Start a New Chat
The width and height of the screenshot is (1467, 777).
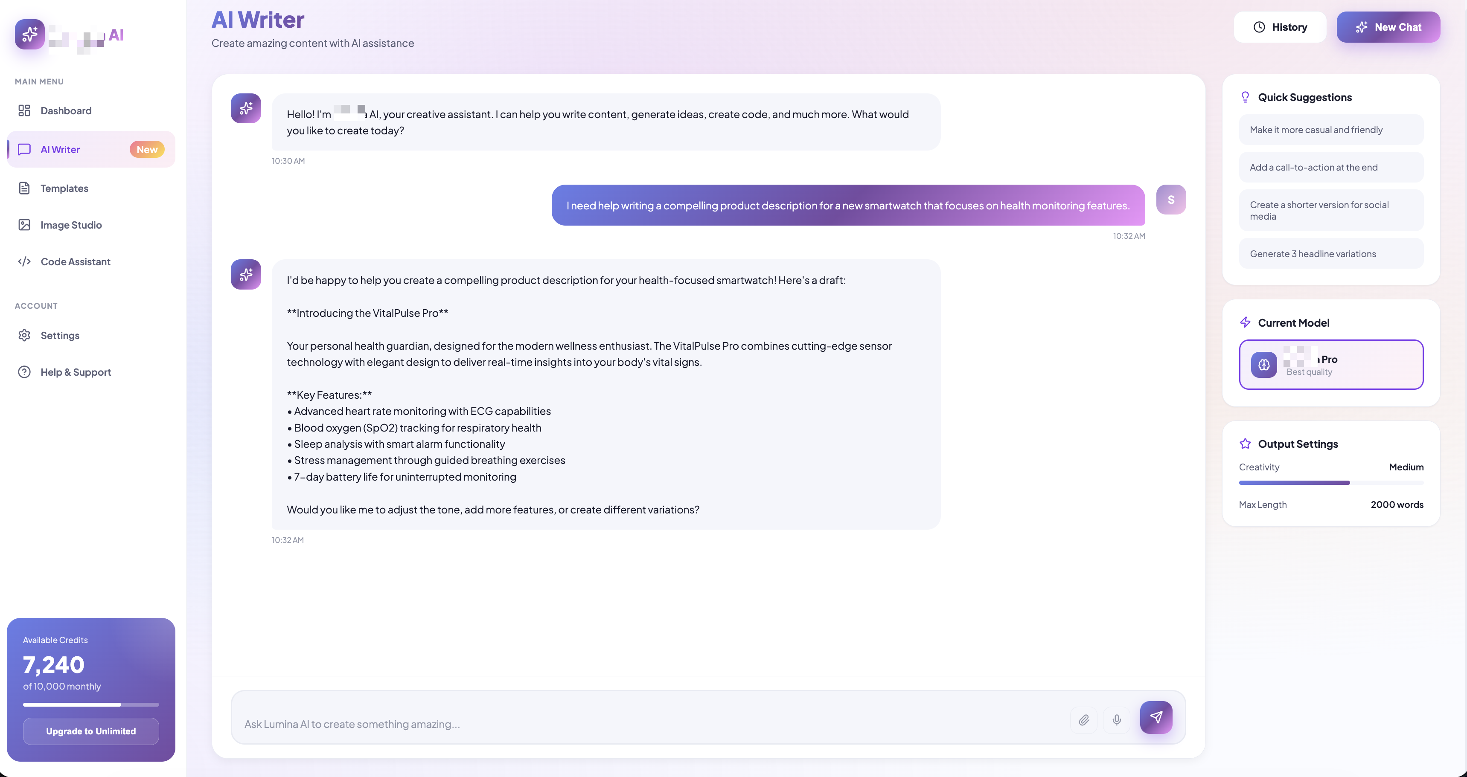point(1388,27)
